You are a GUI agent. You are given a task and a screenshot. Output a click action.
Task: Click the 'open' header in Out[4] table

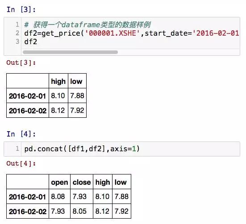tap(60, 182)
